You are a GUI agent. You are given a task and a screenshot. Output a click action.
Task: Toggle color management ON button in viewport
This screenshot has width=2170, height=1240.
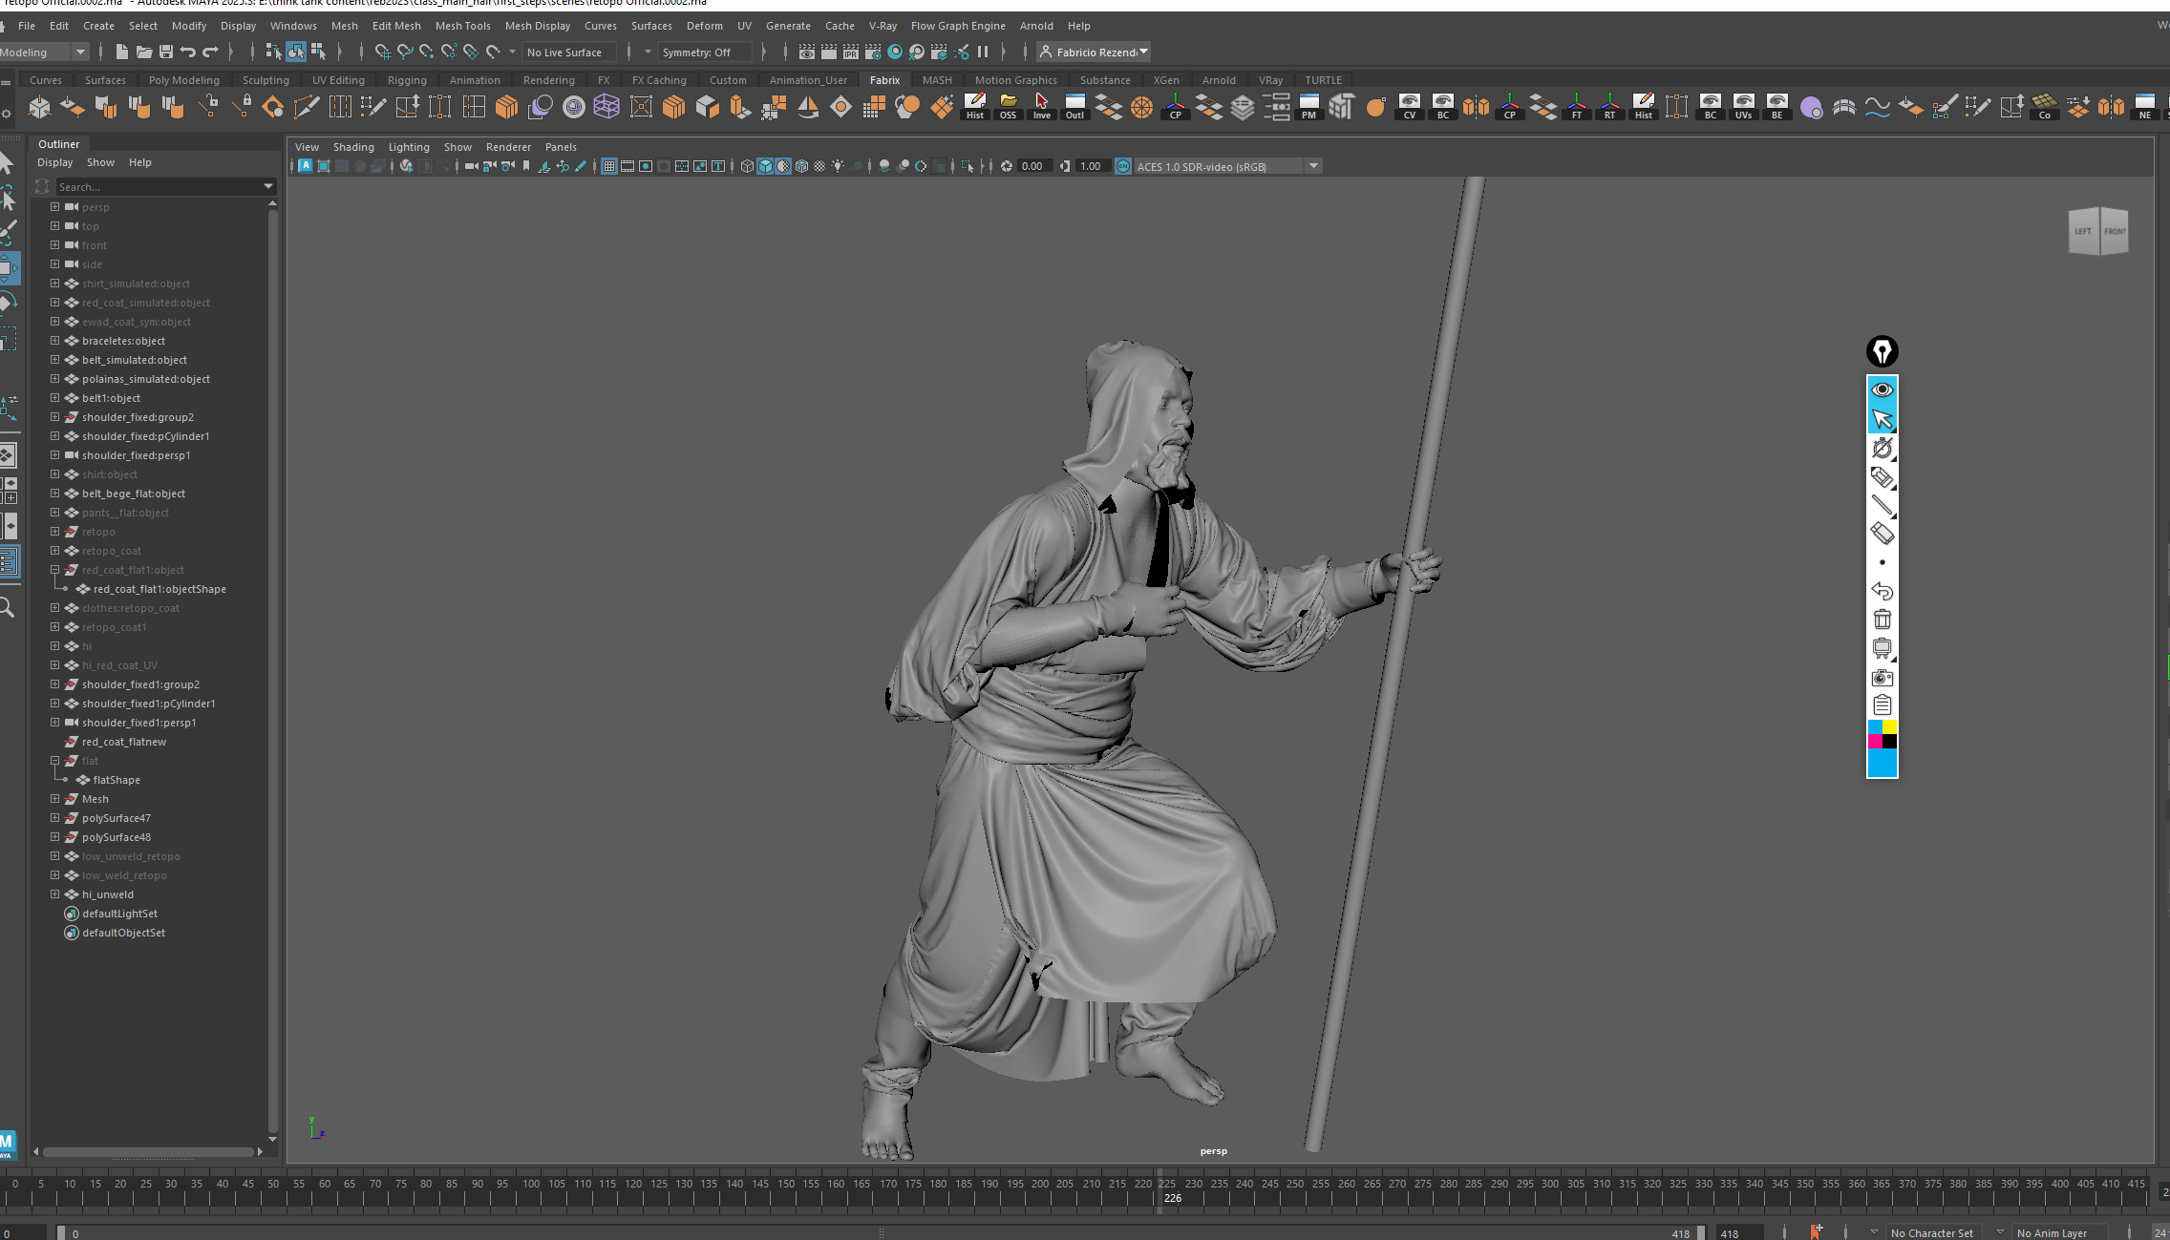point(1123,166)
